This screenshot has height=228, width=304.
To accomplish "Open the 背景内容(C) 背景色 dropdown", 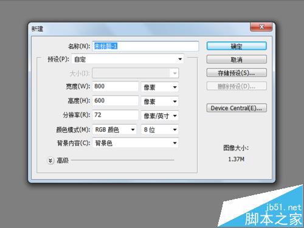I will 136,143.
